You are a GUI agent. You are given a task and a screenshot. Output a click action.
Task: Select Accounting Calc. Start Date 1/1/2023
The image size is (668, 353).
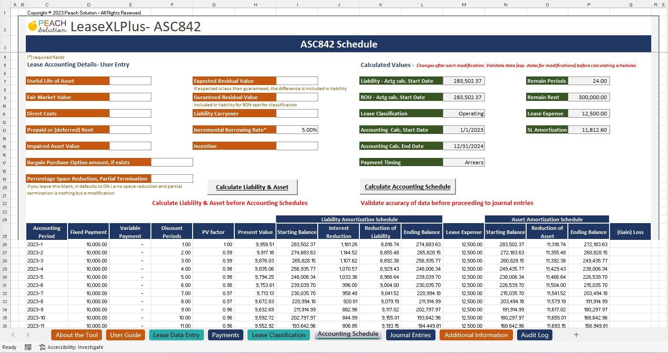coord(464,130)
